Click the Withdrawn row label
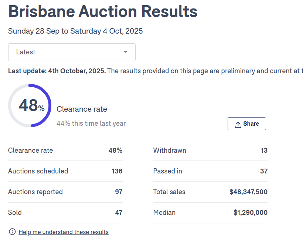303x250 pixels. [170, 151]
